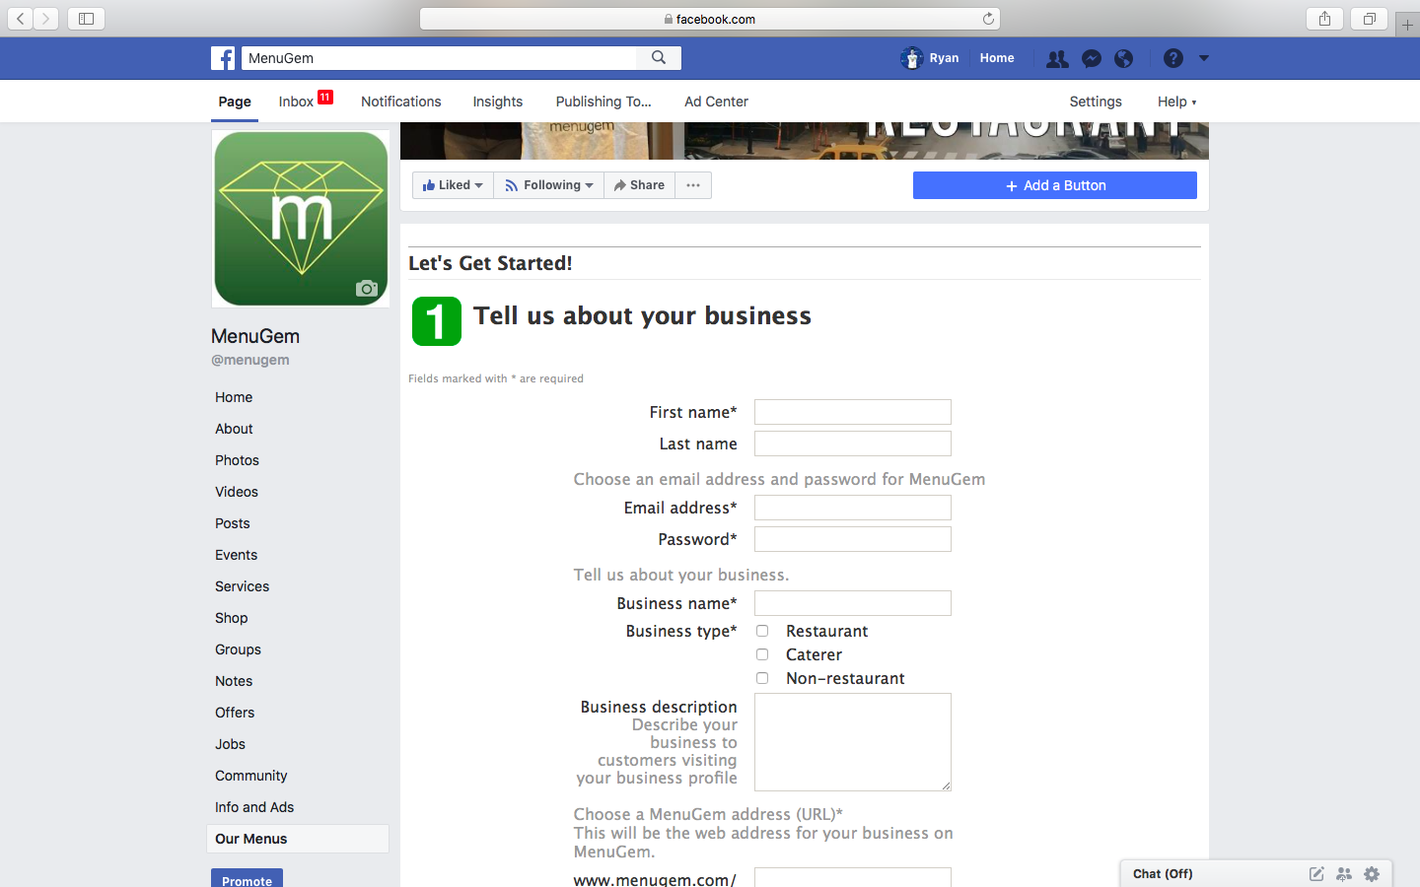Click the compose new message icon in chat
The image size is (1420, 887).
pyautogui.click(x=1316, y=874)
